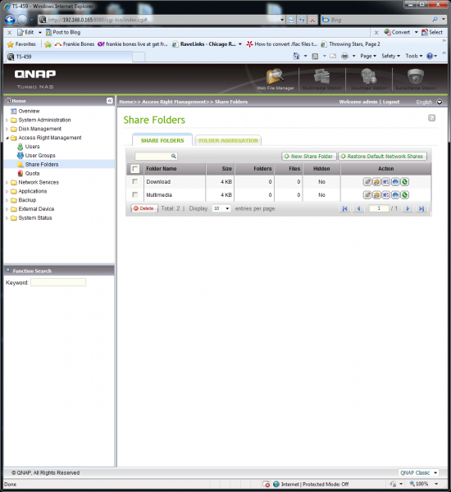The image size is (451, 492).
Task: Collapse the Home sidebar panel
Action: [110, 101]
